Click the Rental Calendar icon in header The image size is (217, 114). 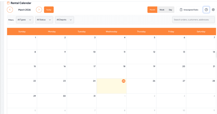(8, 3)
